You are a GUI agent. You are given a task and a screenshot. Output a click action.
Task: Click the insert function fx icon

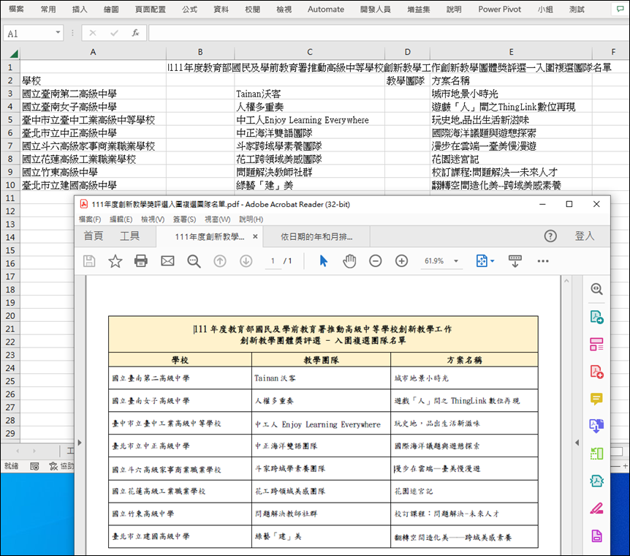point(135,33)
